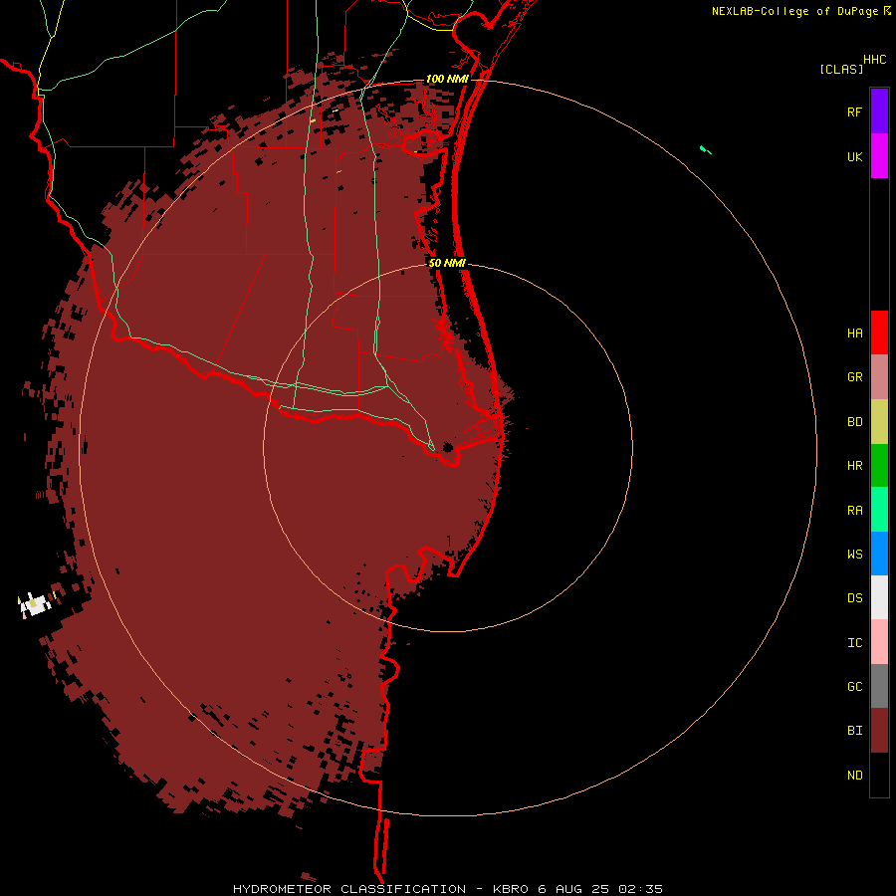Click the GR legend label
This screenshot has width=896, height=896.
click(854, 377)
